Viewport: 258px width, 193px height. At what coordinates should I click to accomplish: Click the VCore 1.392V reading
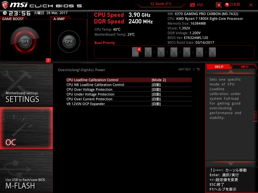click(179, 28)
